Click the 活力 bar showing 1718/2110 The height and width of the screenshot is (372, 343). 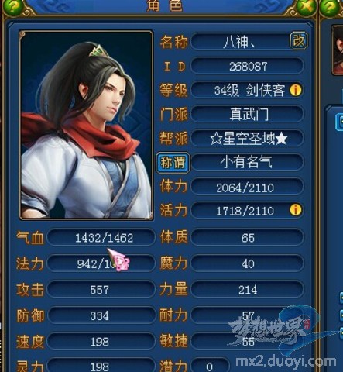point(247,211)
